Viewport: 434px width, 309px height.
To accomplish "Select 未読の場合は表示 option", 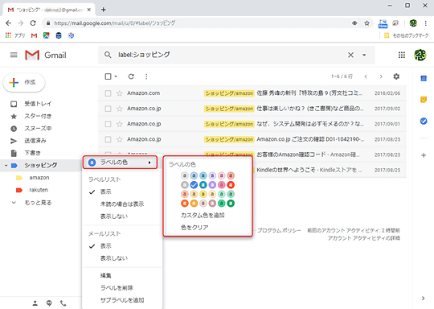I will (122, 204).
